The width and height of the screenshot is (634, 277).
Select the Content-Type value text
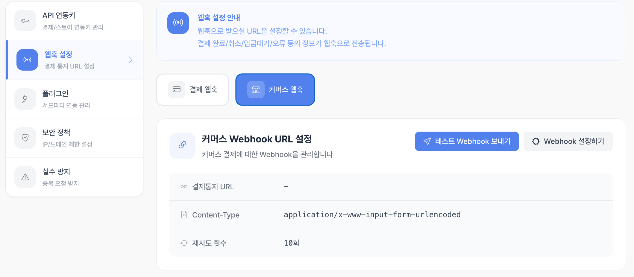[x=372, y=214]
